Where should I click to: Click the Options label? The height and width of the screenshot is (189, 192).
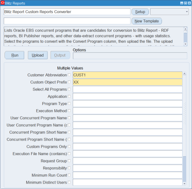coord(79,50)
